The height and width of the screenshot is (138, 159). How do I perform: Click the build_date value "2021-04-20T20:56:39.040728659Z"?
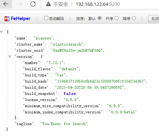[90, 87]
